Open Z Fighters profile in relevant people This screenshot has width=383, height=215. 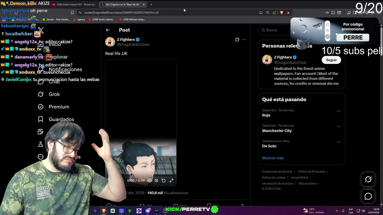pyautogui.click(x=283, y=57)
